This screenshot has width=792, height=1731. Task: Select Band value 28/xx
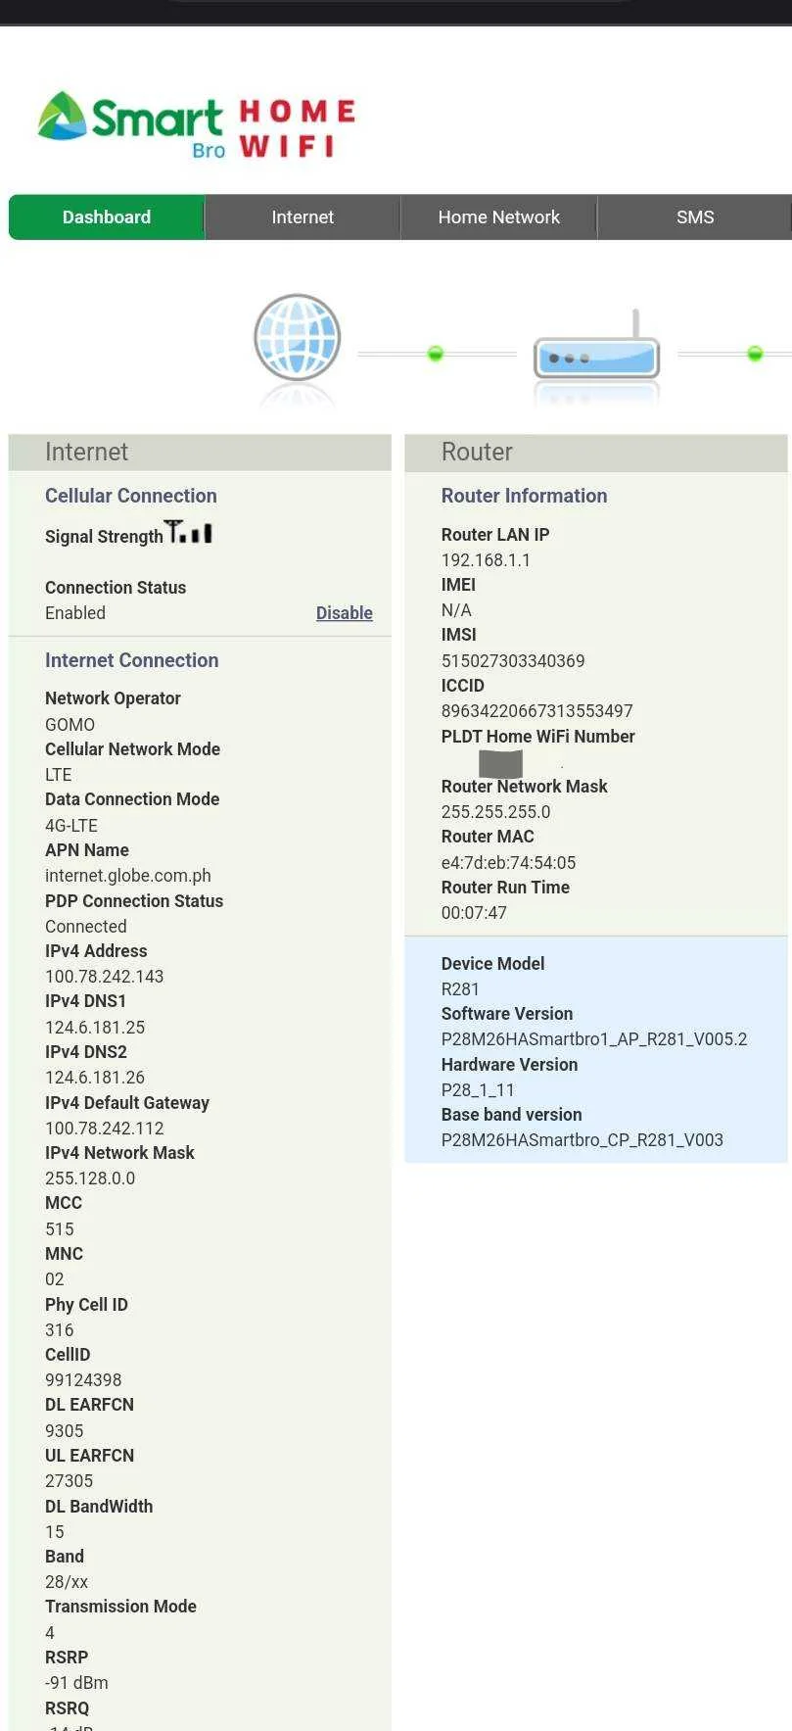[67, 1582]
